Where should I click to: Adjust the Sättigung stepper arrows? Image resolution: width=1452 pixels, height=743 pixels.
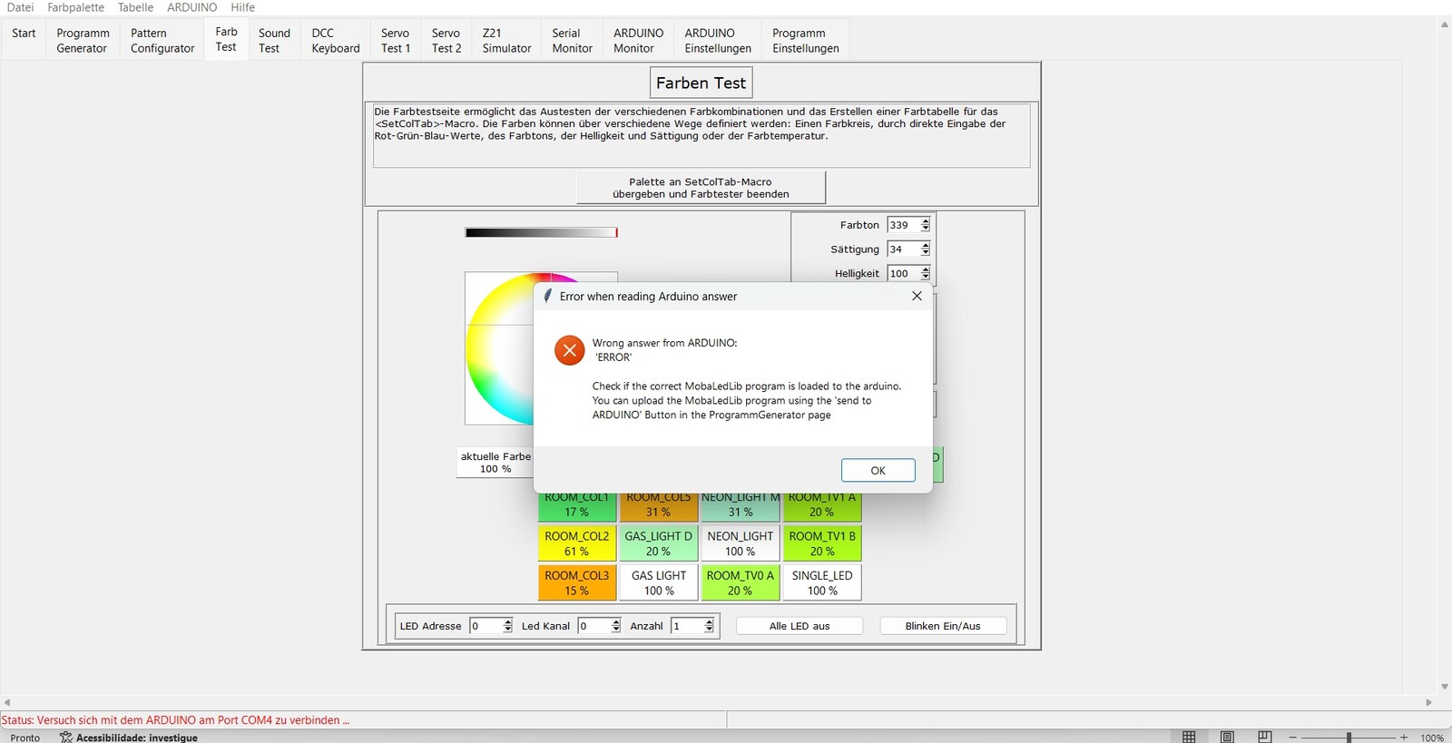click(925, 249)
